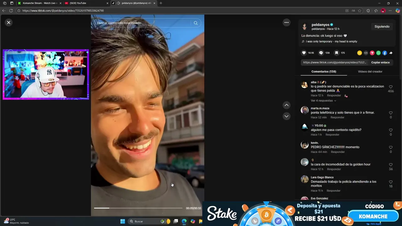Like the video with the heart icon
Viewport: 402px width, 226px height.
pos(304,53)
